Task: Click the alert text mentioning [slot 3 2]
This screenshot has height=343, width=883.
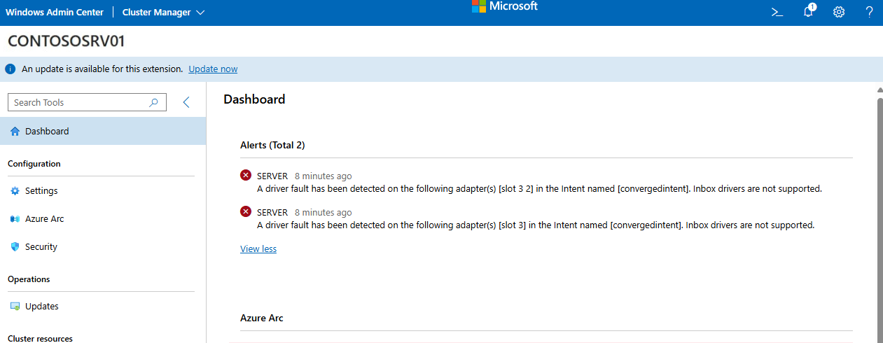Action: pos(539,189)
